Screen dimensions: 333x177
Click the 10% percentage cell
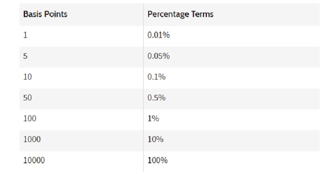point(155,140)
